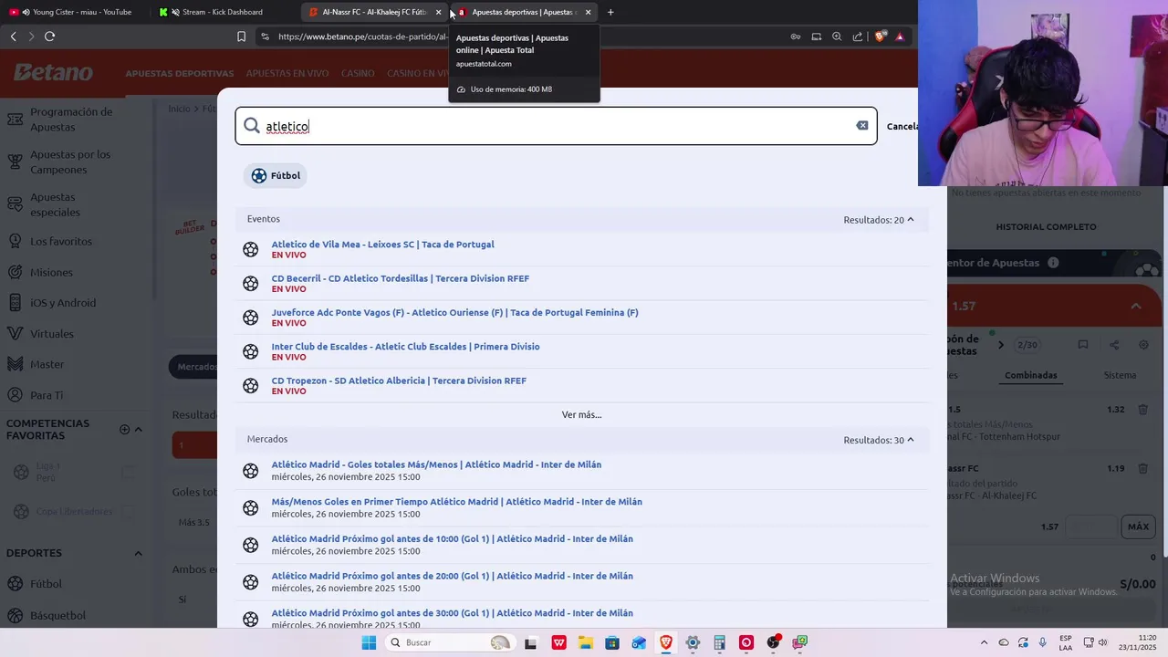The height and width of the screenshot is (657, 1168).
Task: Click the zoom magnifier in address bar
Action: click(x=837, y=36)
